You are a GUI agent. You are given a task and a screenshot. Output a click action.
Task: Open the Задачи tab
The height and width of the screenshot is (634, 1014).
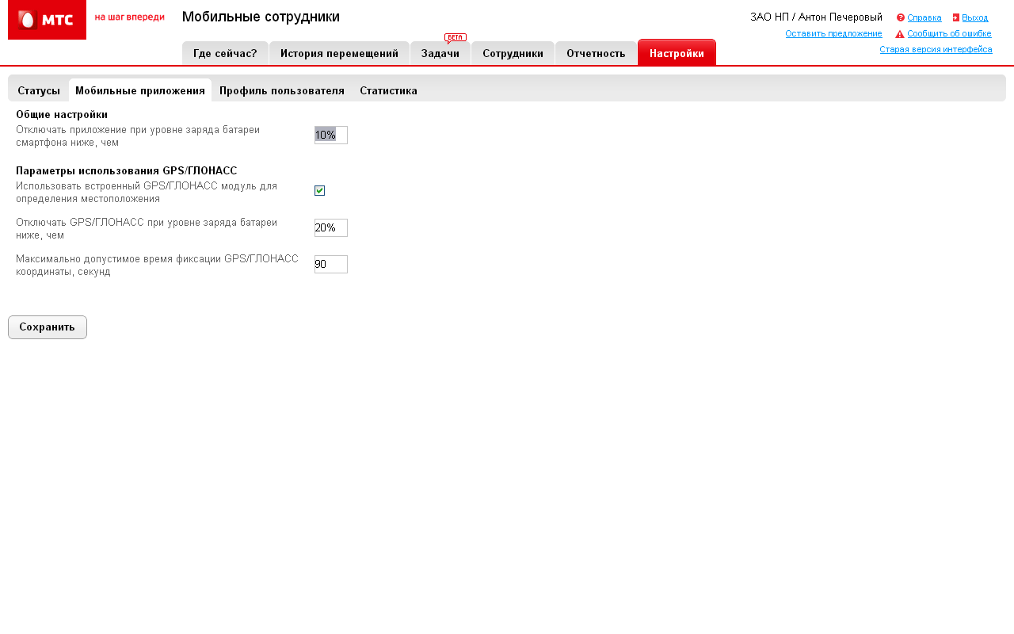pyautogui.click(x=440, y=53)
